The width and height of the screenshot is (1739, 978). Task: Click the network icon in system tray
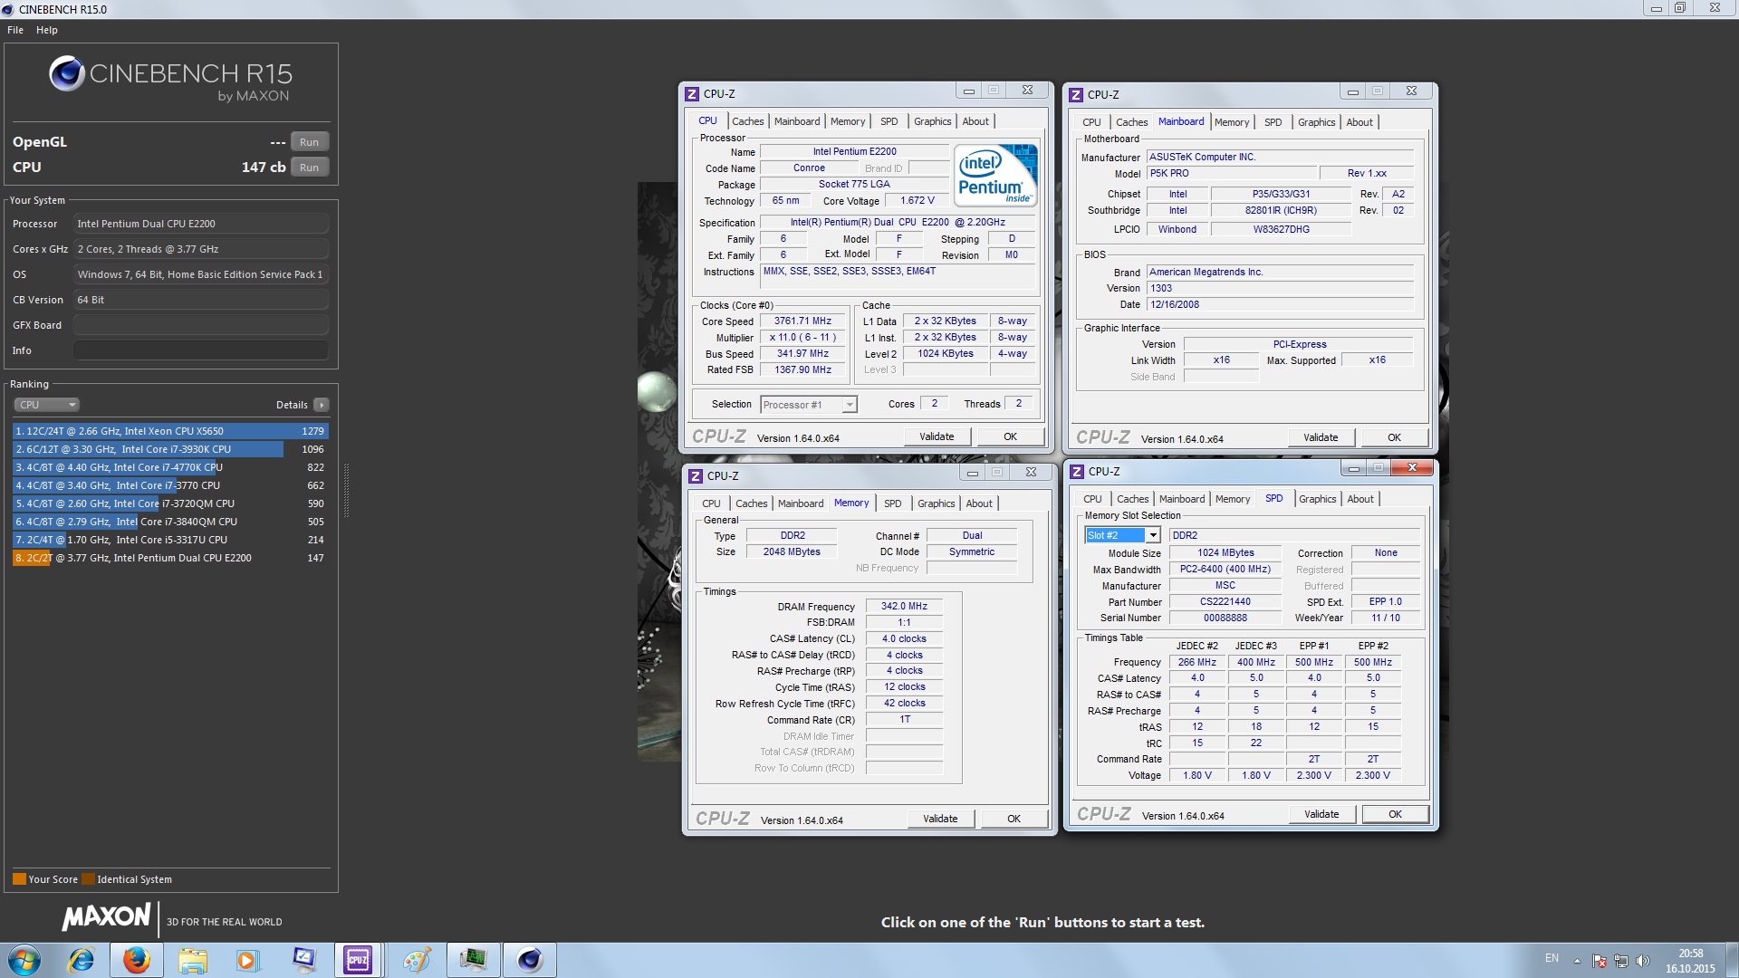1621,961
